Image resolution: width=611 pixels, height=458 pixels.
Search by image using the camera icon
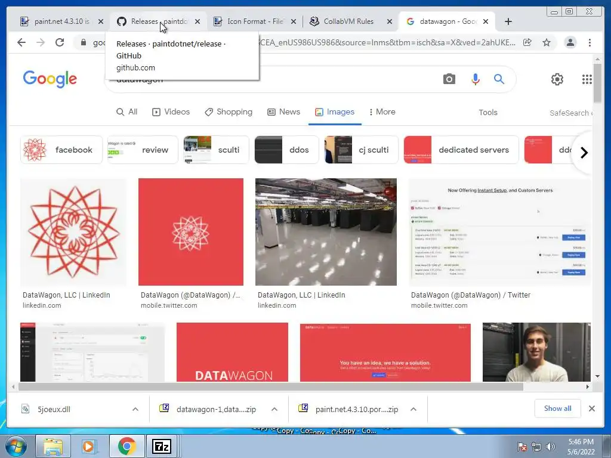449,79
